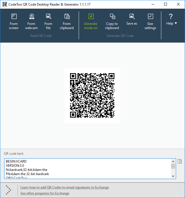
Task: Paste text using icon beside text box
Action: click(180, 161)
